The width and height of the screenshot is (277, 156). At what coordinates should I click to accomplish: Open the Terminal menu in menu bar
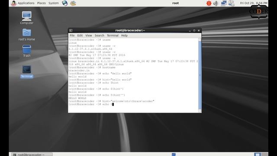coord(113,36)
